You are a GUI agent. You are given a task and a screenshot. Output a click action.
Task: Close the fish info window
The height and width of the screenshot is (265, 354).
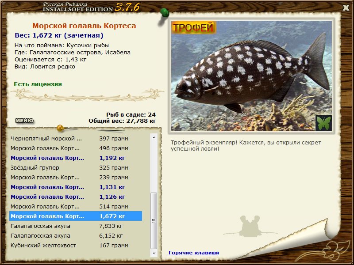point(346,8)
